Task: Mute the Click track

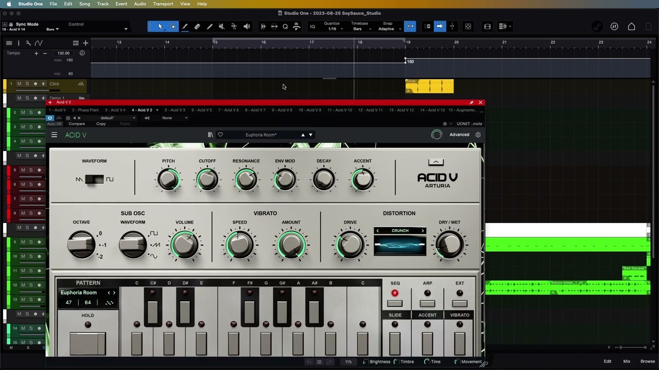Action: pos(19,84)
